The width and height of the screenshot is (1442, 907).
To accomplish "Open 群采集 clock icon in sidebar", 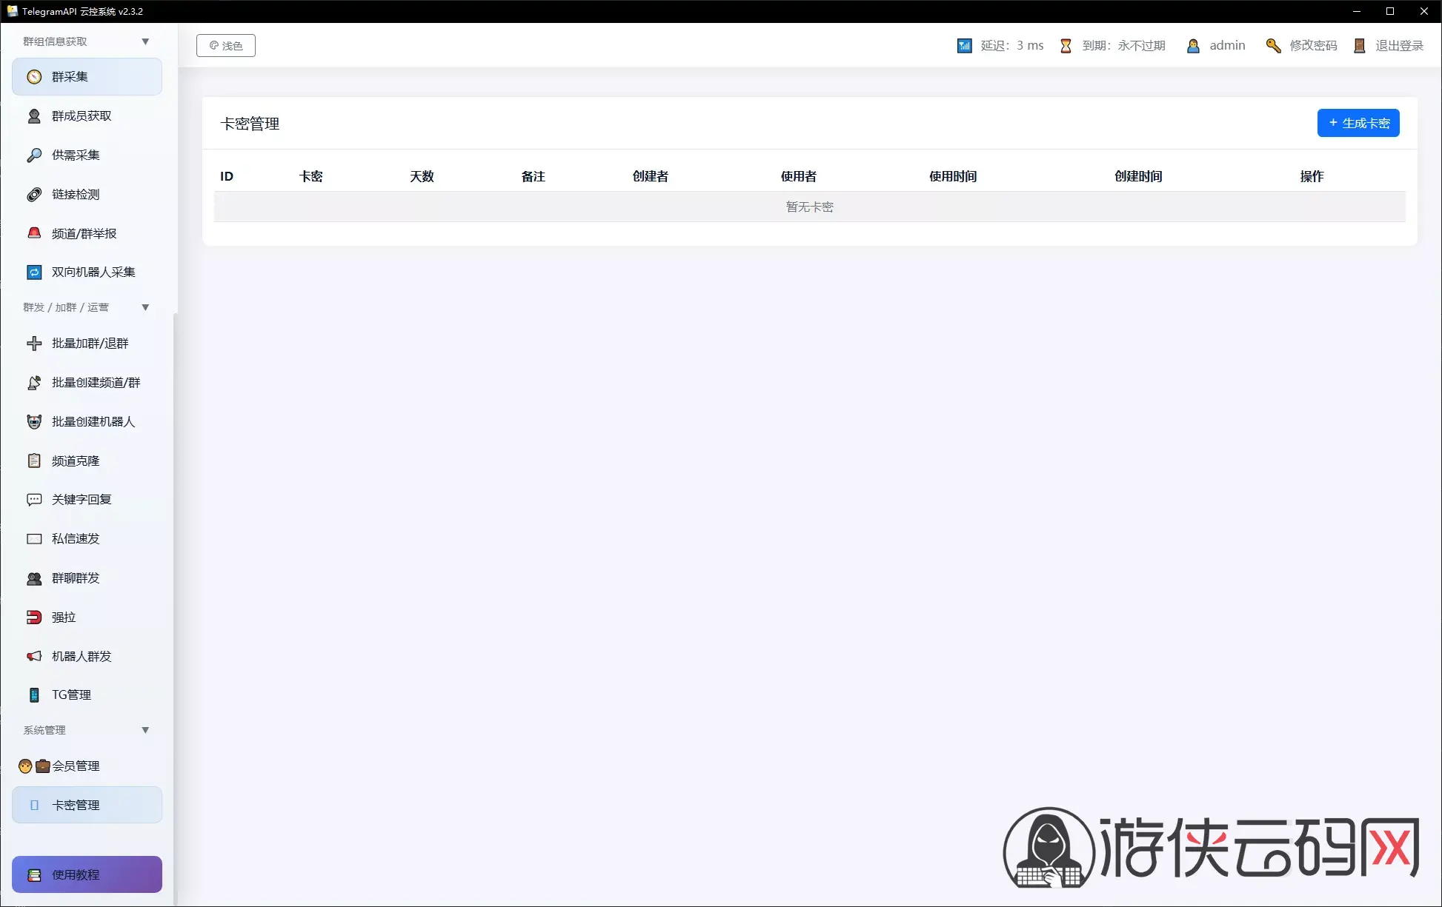I will point(34,77).
